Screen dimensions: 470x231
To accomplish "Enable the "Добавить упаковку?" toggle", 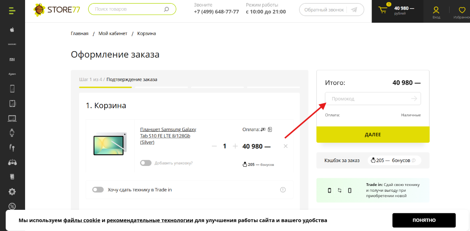I will 145,163.
